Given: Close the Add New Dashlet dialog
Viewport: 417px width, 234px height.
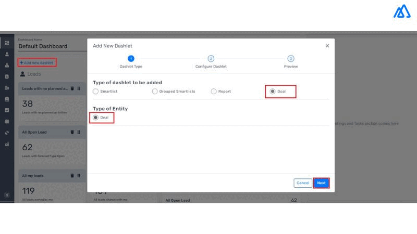Looking at the screenshot, I should click(327, 46).
